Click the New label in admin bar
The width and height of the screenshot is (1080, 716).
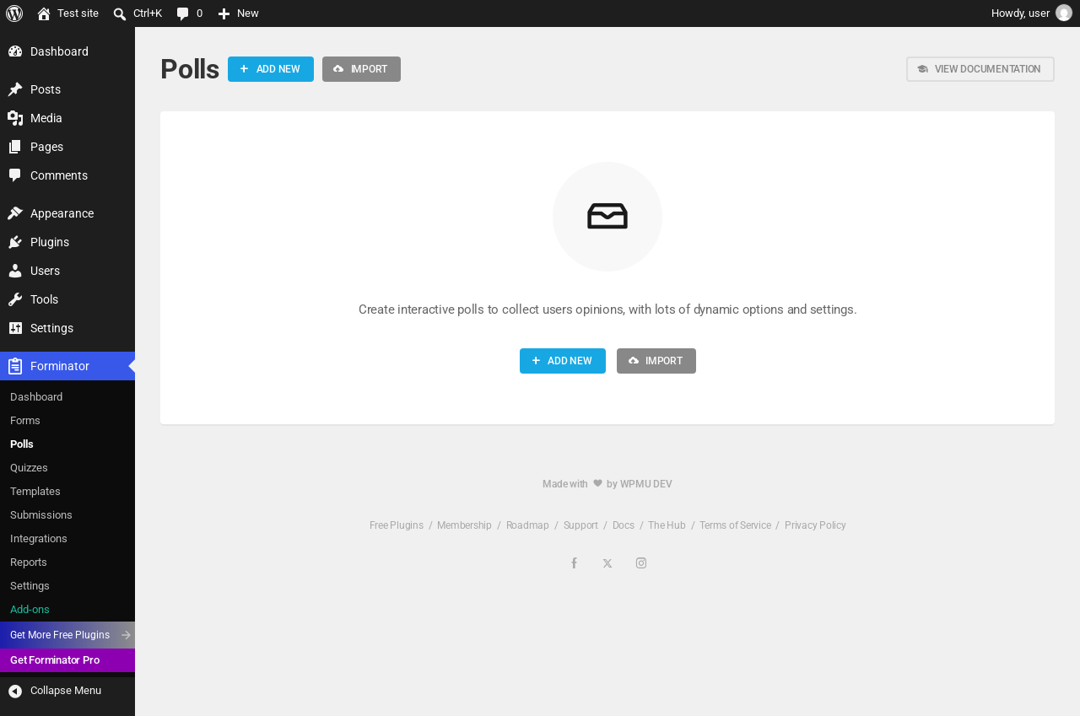(248, 13)
